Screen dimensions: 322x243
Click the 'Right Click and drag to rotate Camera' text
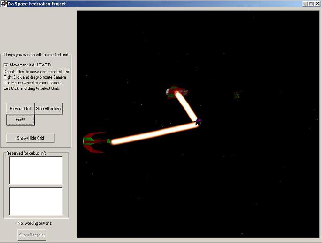pos(35,77)
